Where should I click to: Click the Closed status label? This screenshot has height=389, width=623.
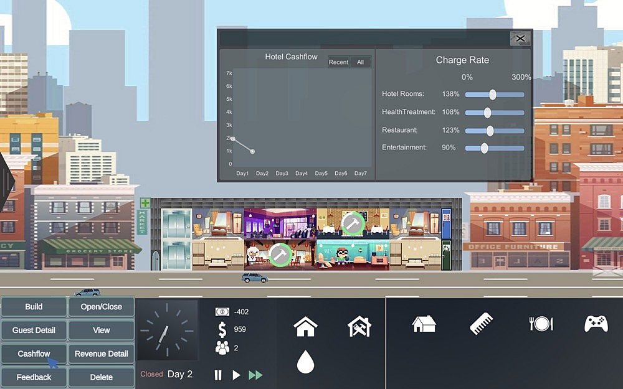point(151,374)
